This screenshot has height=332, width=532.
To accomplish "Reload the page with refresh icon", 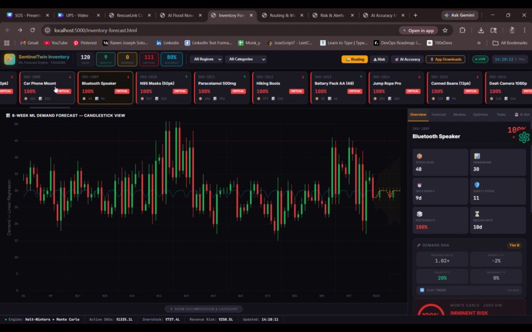I will pos(32,30).
